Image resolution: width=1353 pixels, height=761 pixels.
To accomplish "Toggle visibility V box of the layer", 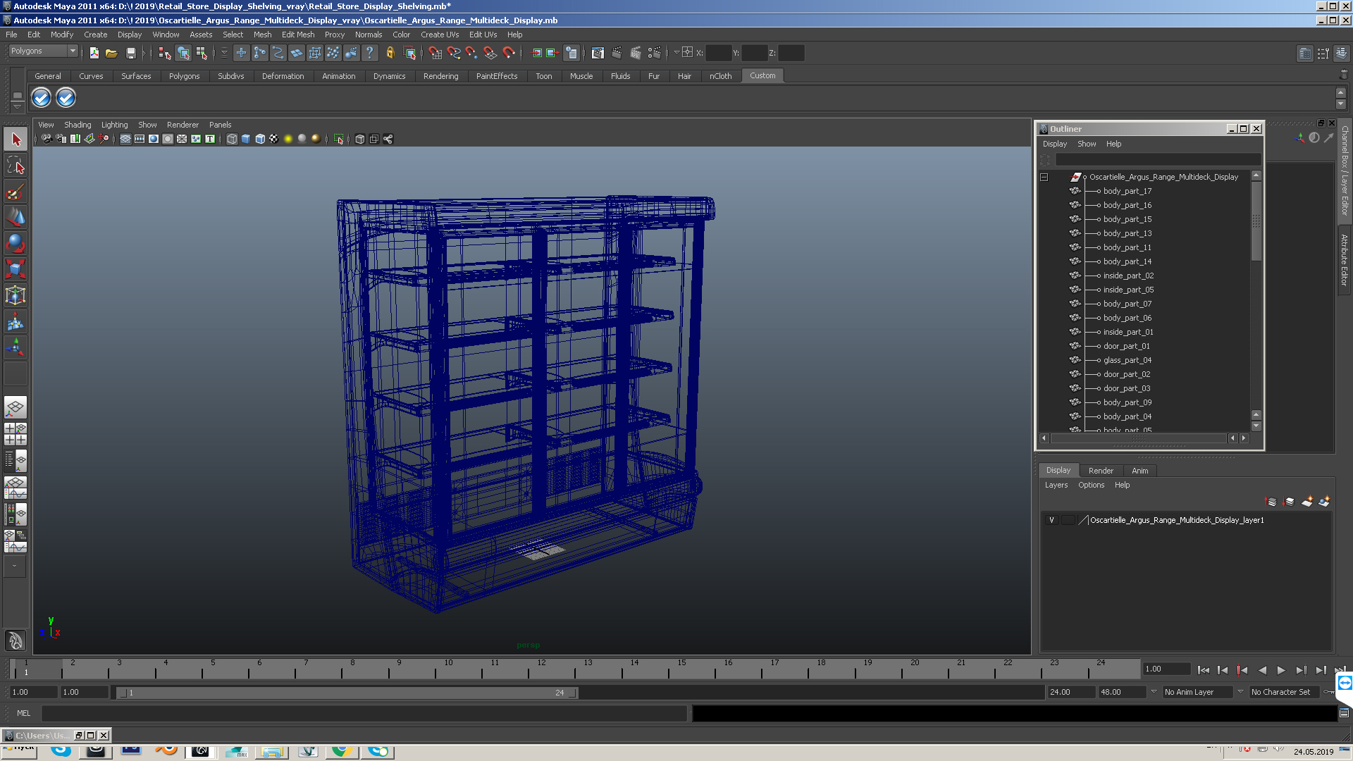I will tap(1051, 520).
